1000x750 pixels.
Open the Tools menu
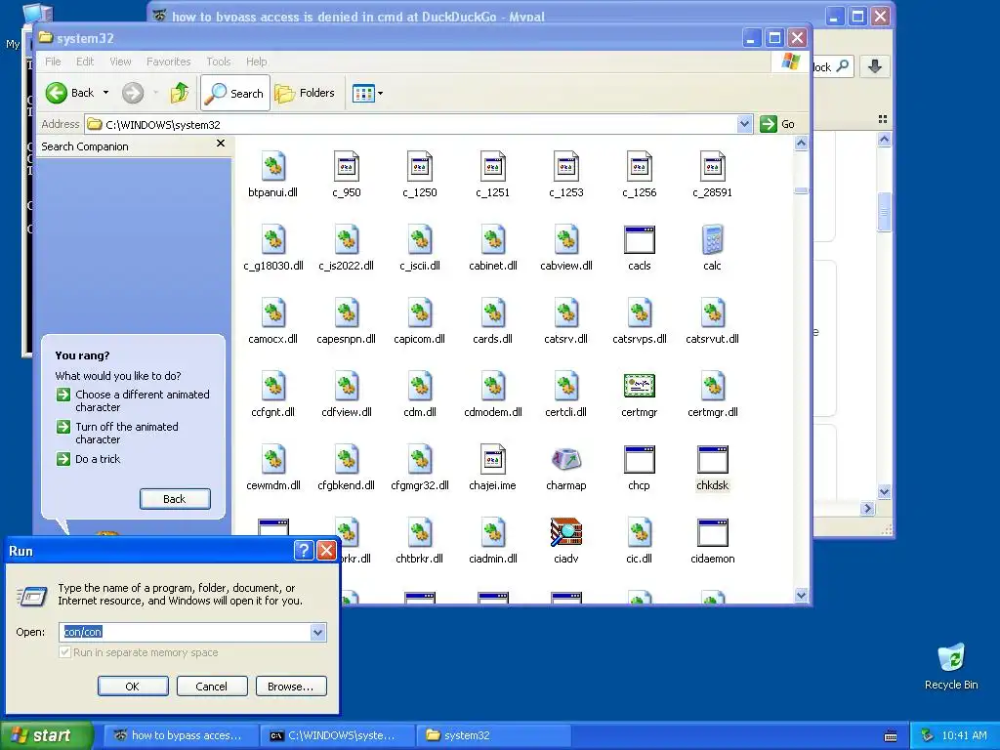coord(218,62)
